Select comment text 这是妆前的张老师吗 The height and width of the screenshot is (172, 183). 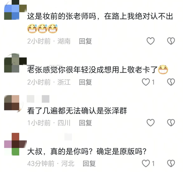click(62, 16)
